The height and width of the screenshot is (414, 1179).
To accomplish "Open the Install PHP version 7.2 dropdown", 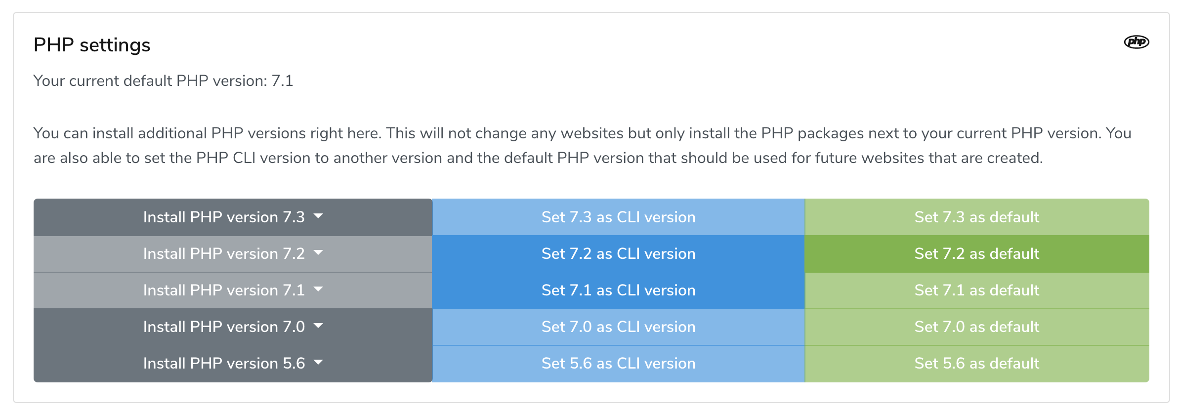I will point(233,253).
